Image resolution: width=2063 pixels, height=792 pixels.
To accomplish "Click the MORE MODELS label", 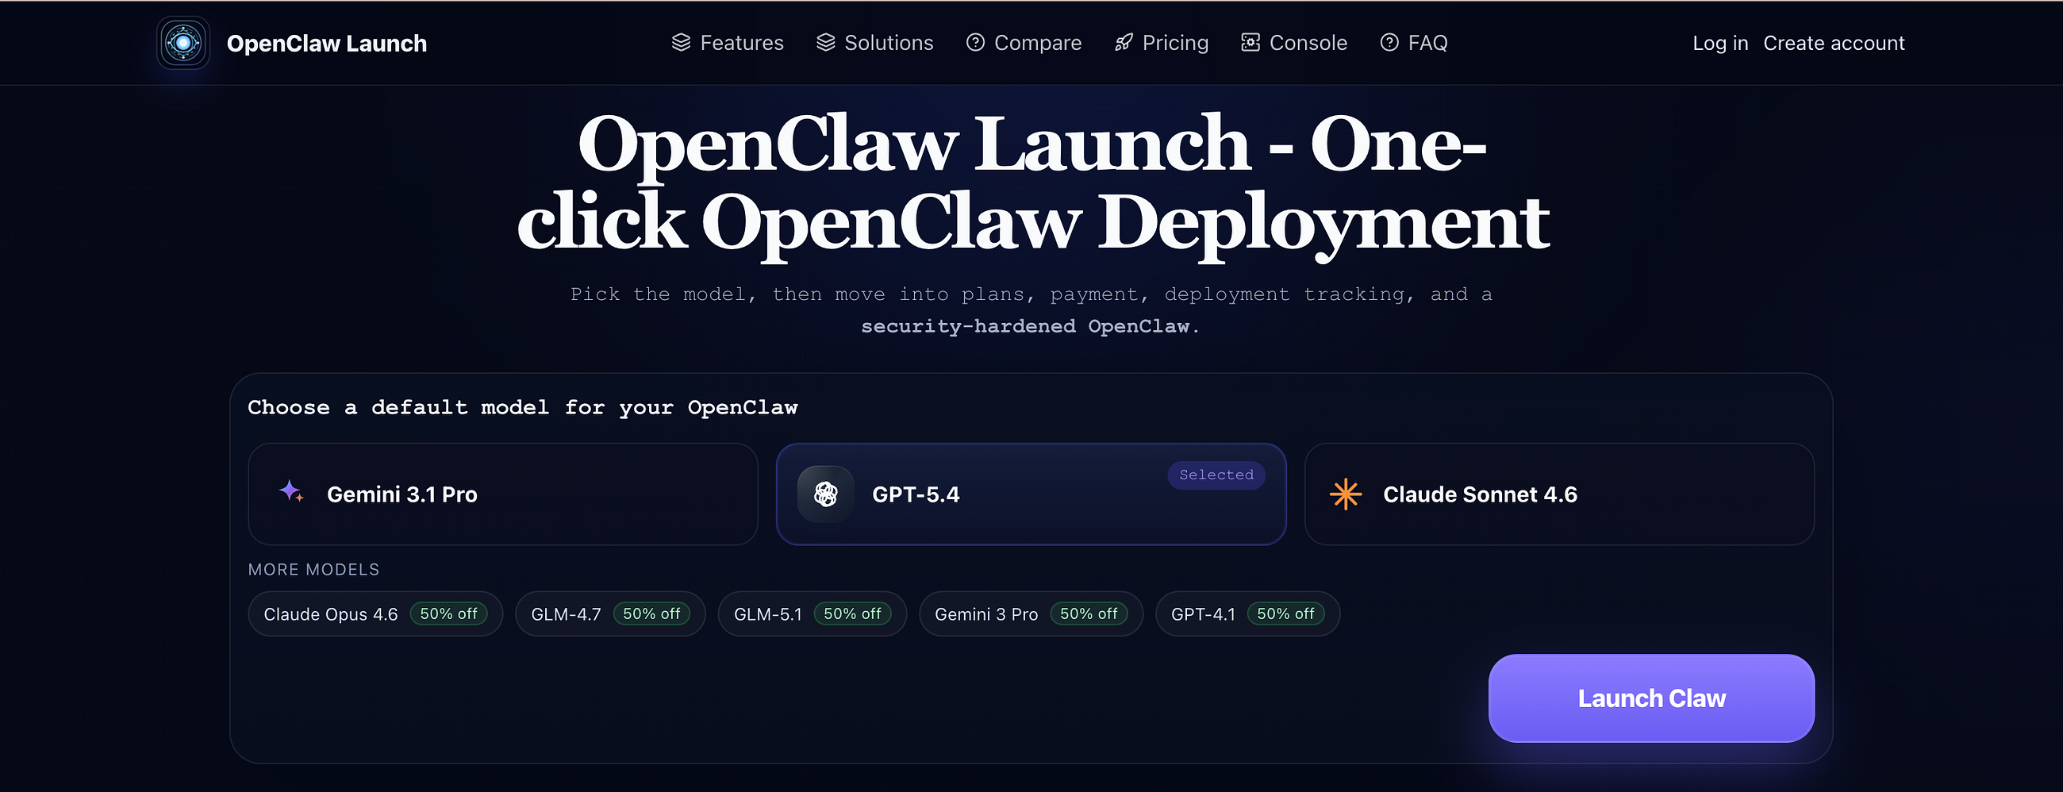I will pos(314,569).
